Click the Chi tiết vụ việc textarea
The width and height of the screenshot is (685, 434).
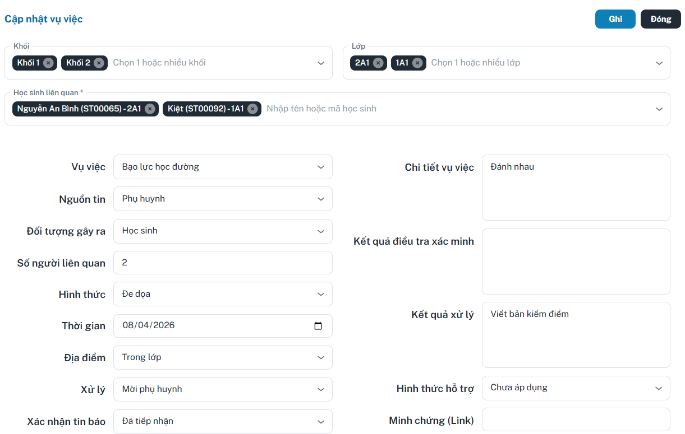click(576, 188)
